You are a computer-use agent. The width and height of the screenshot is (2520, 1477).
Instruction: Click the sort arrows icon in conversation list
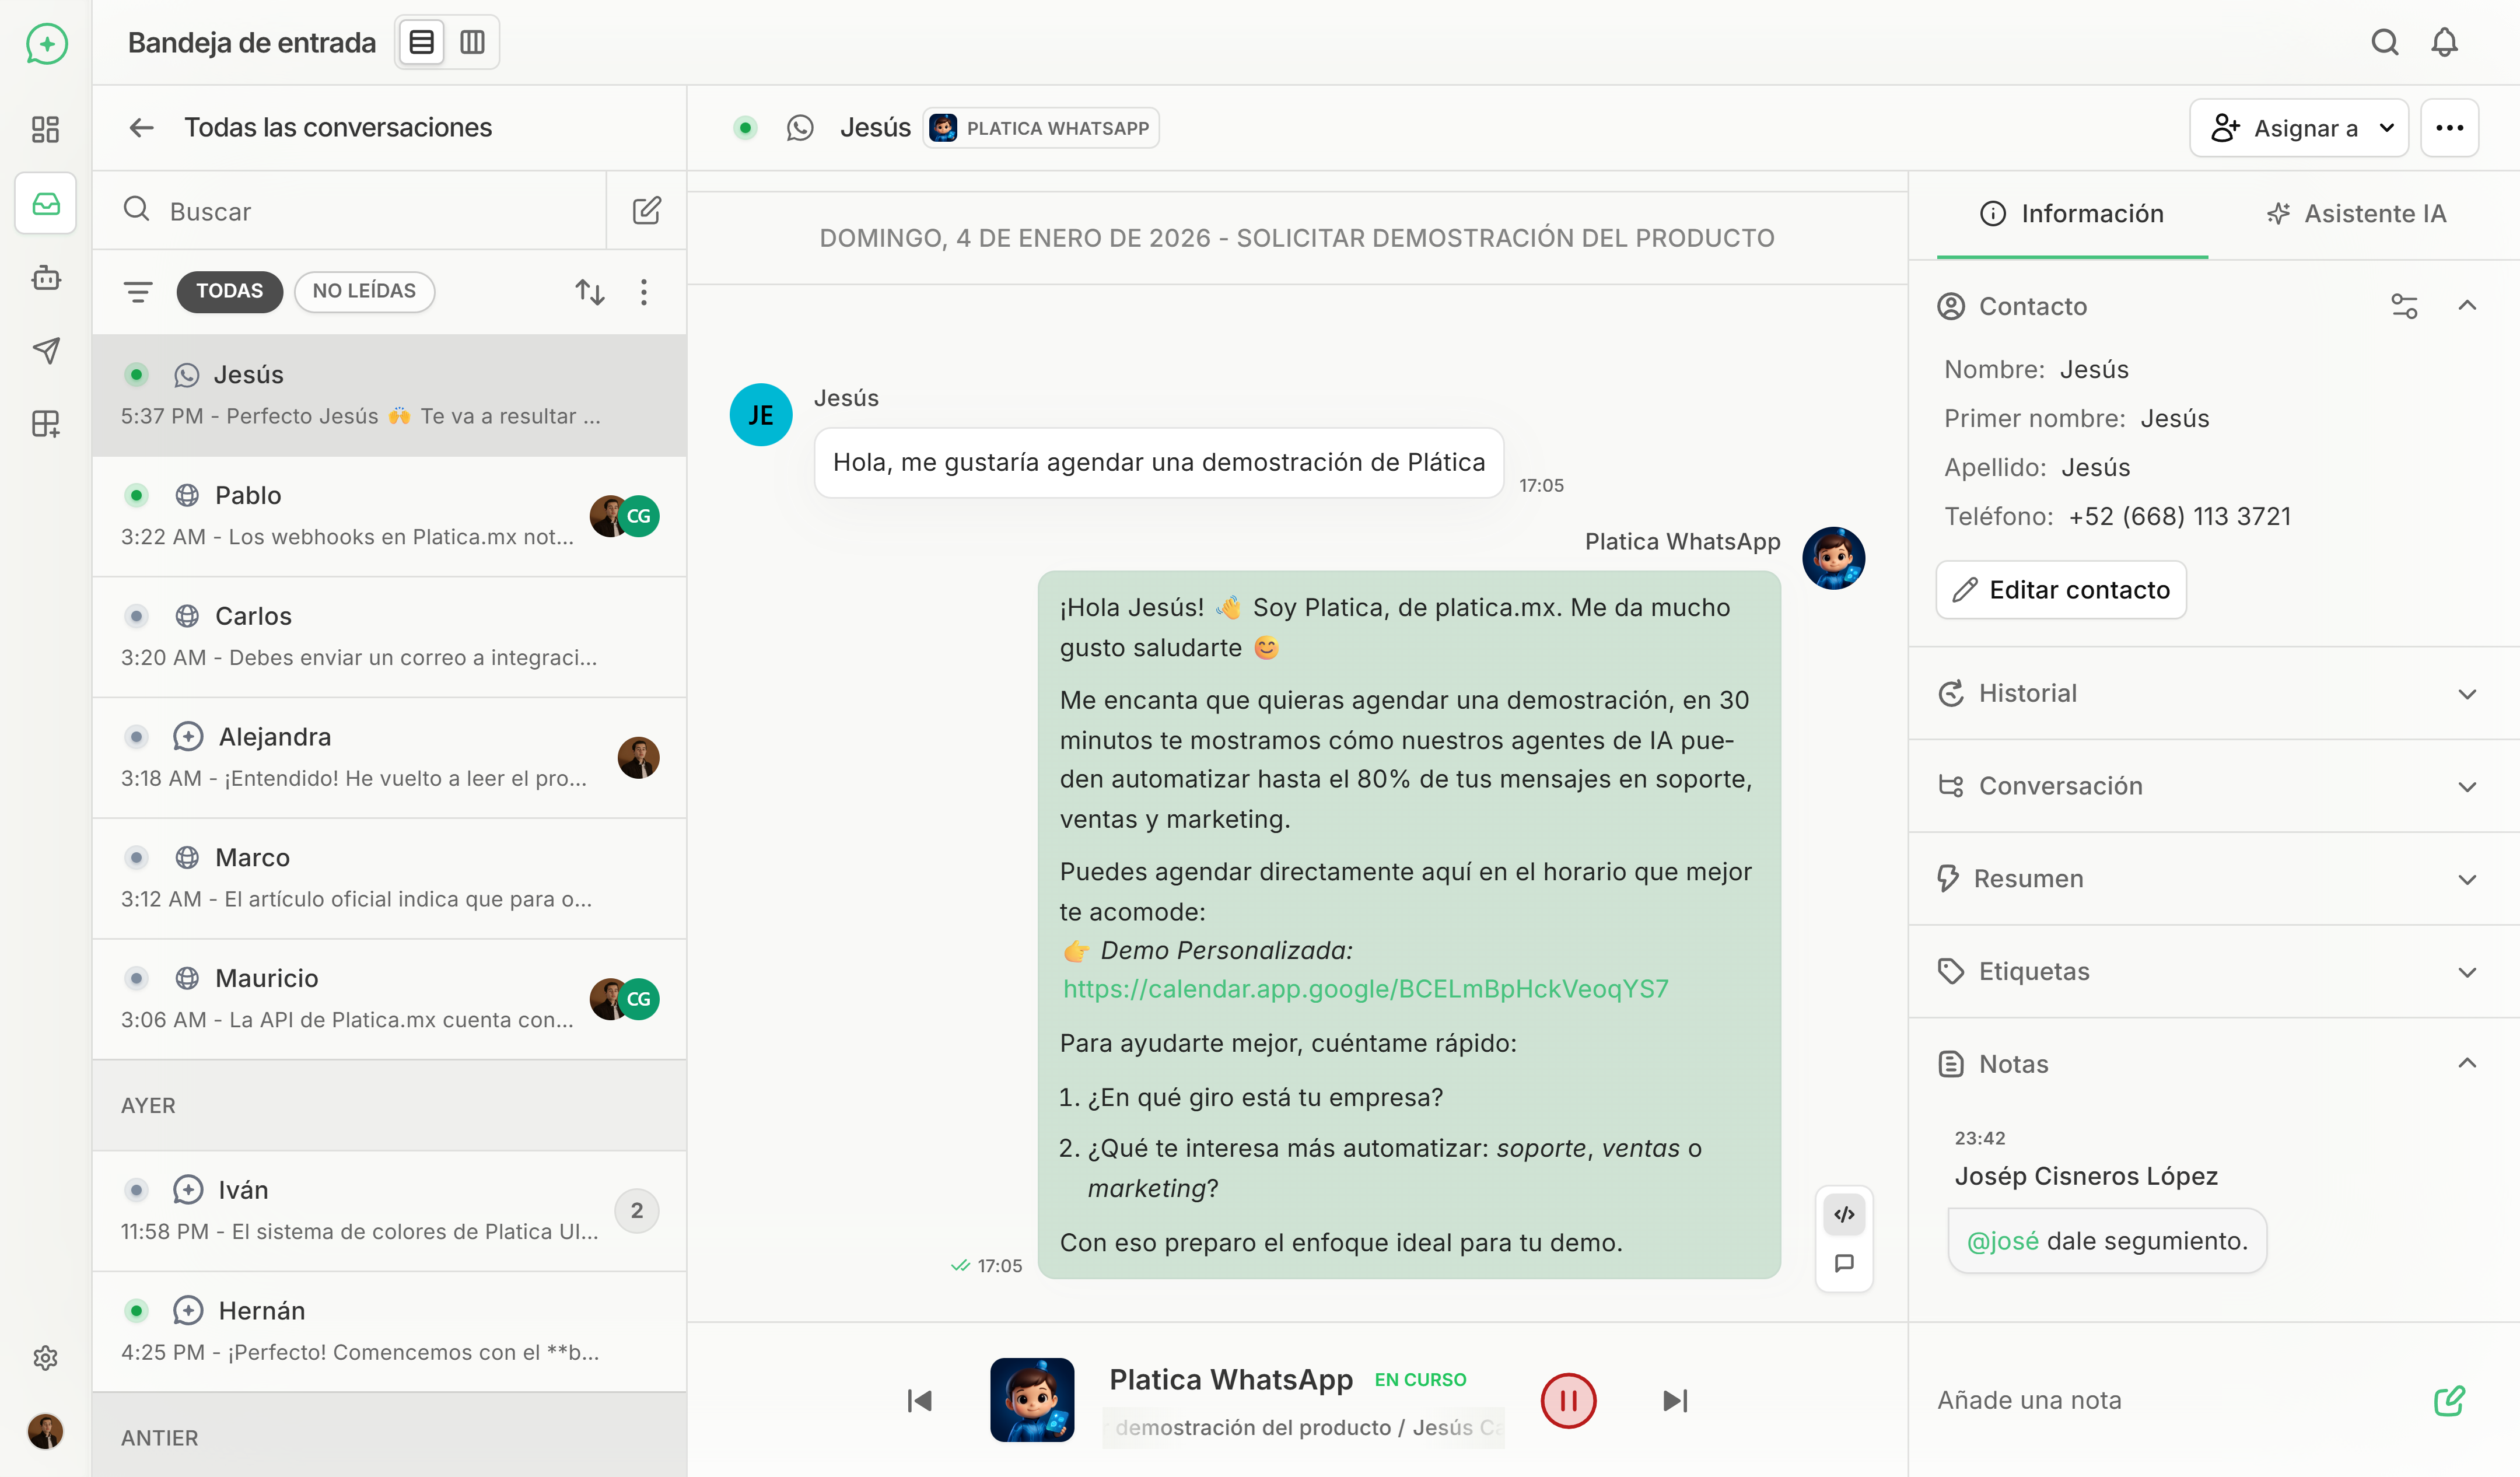tap(590, 292)
